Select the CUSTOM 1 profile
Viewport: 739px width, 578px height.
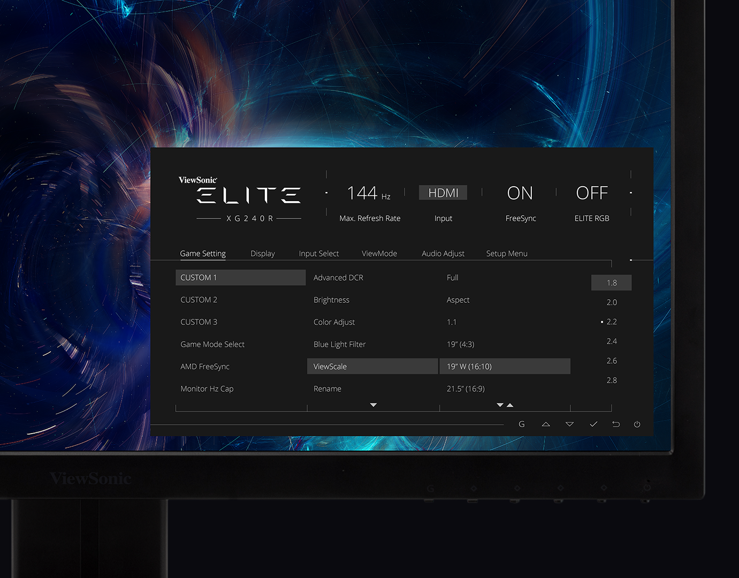pos(241,278)
